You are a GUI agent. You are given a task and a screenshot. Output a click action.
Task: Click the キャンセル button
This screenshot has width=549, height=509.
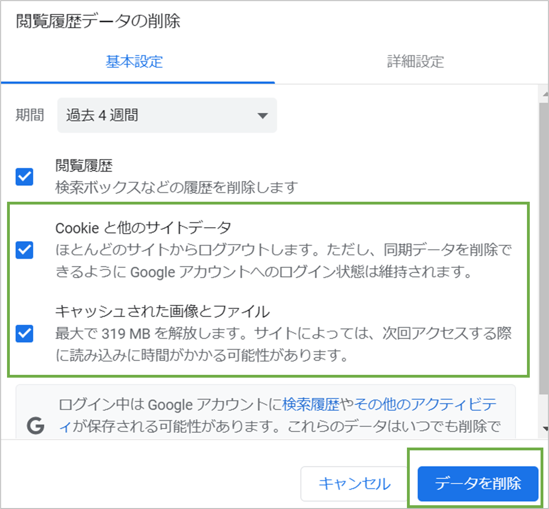pyautogui.click(x=354, y=484)
